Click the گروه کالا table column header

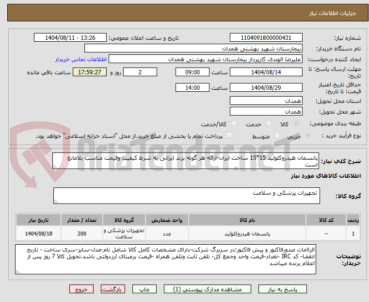click(124, 220)
